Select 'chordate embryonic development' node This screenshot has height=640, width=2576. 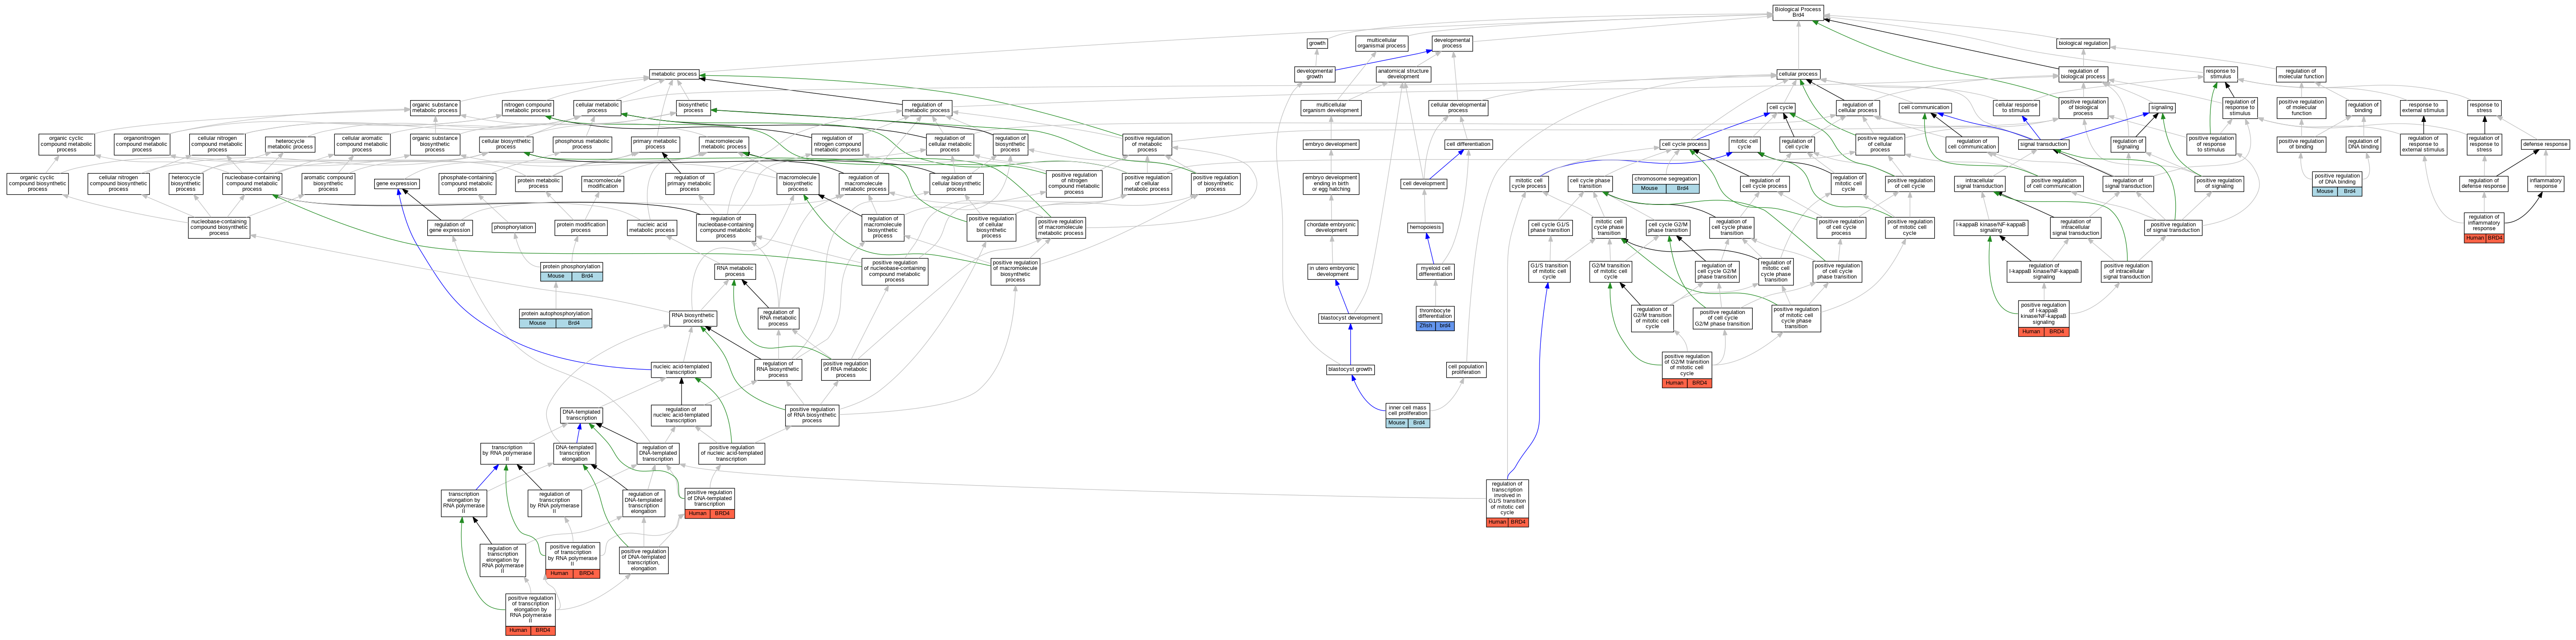click(x=1331, y=227)
